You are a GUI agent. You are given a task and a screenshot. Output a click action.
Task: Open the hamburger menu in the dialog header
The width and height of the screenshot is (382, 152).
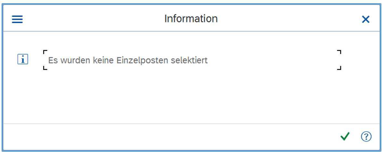click(x=17, y=19)
